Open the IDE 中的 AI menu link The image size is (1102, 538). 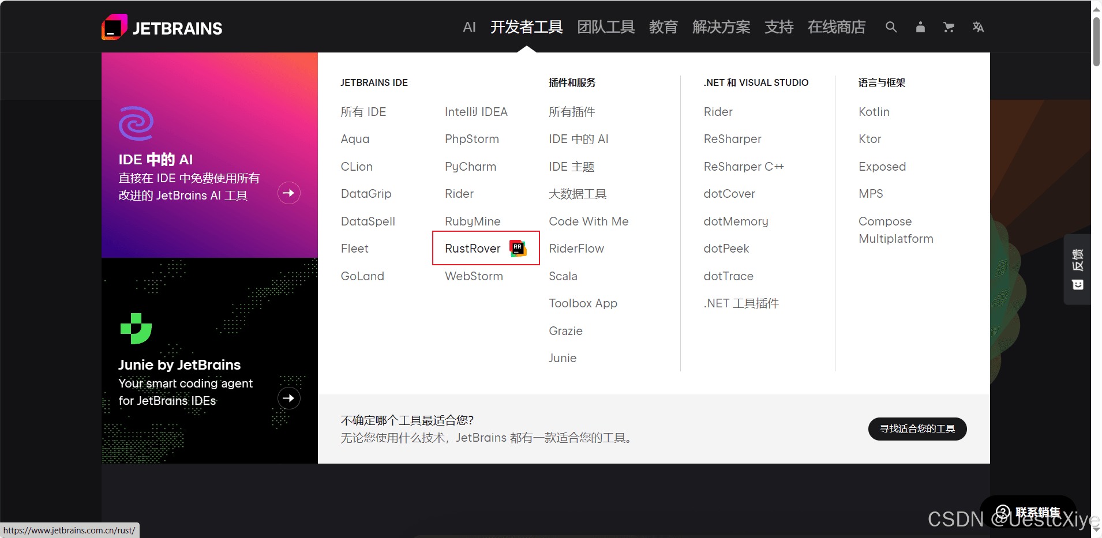[579, 139]
